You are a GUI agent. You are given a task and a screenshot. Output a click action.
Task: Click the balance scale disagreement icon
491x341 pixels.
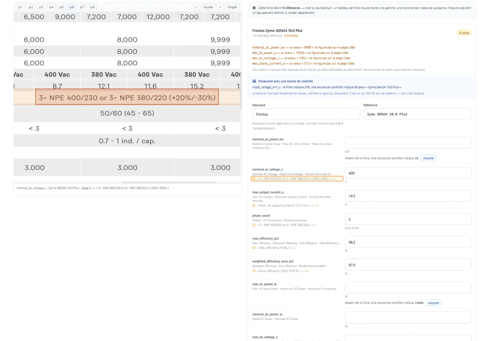254,81
